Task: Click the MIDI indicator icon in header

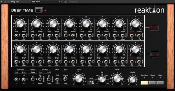Action: [x=65, y=2]
